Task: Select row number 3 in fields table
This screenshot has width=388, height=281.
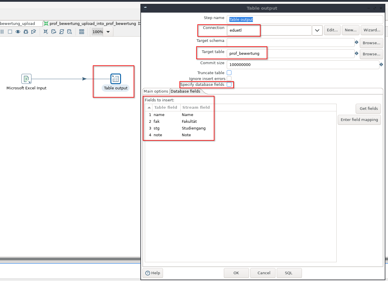Action: pyautogui.click(x=150, y=128)
